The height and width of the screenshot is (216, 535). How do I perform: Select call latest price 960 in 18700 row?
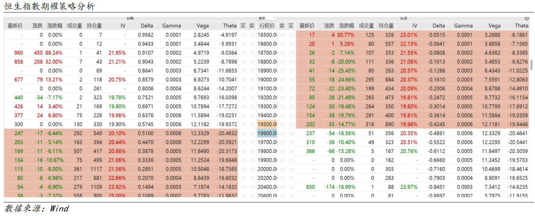[18, 53]
